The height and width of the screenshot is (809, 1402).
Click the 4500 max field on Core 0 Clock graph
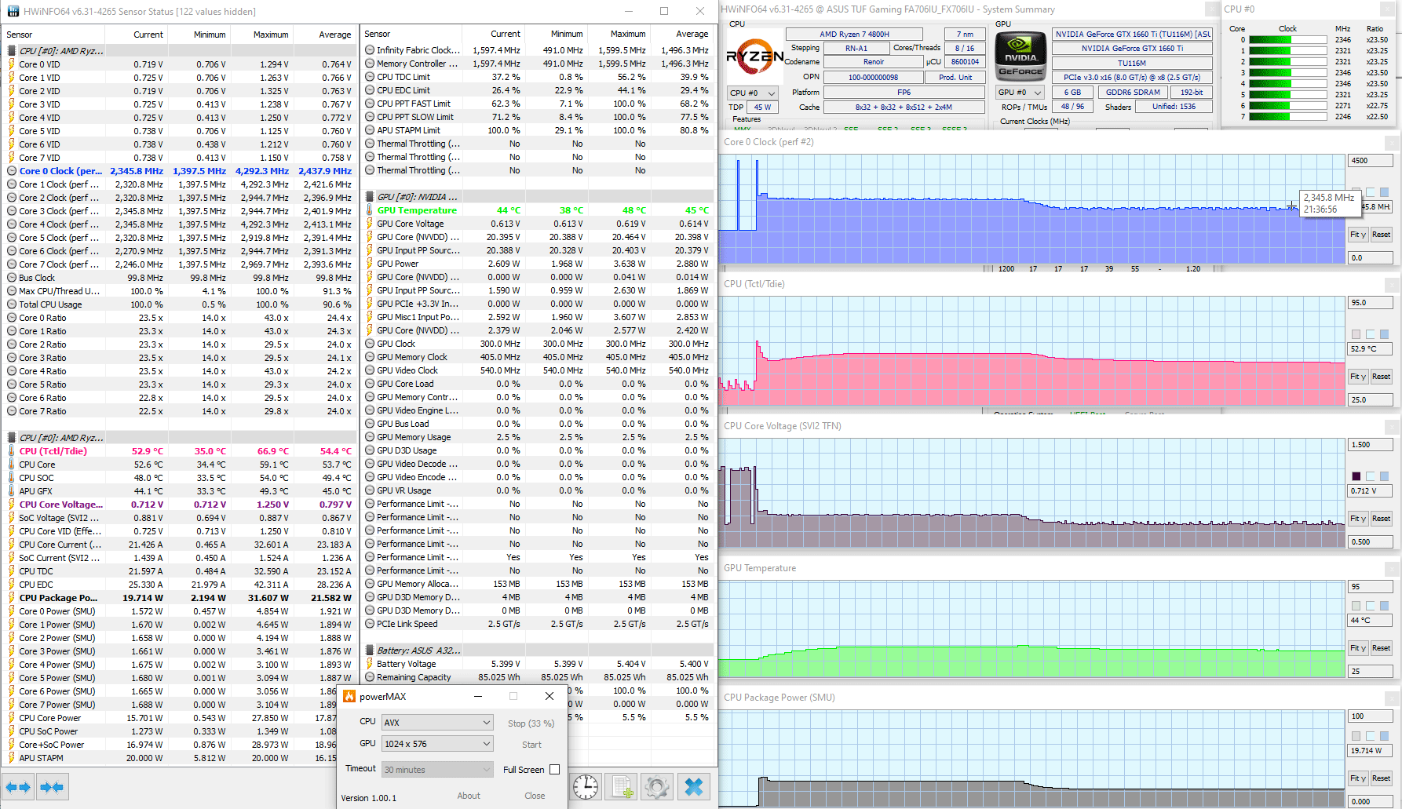(x=1370, y=161)
